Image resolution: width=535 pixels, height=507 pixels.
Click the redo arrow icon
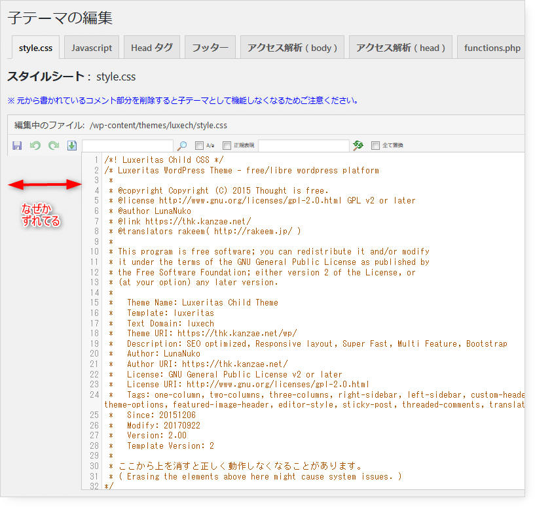pyautogui.click(x=54, y=145)
